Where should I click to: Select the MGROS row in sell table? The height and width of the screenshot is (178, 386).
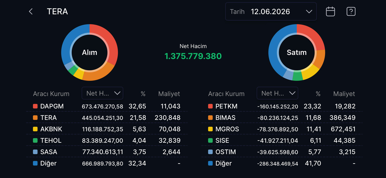(282, 129)
